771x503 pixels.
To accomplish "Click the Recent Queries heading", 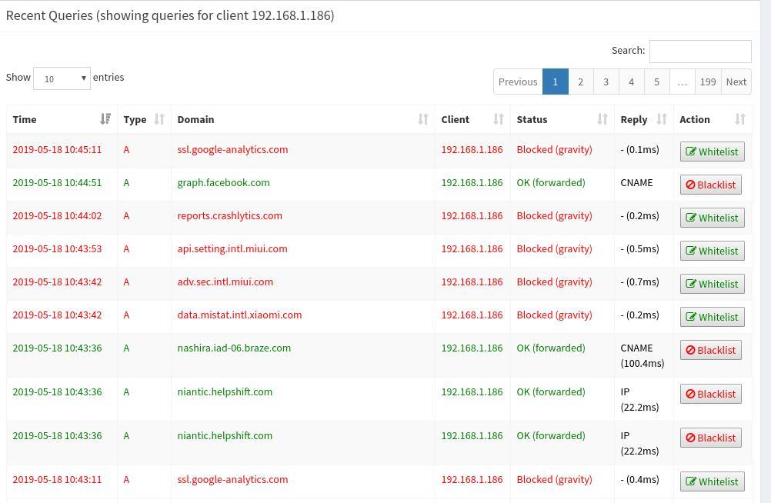I will [x=169, y=15].
